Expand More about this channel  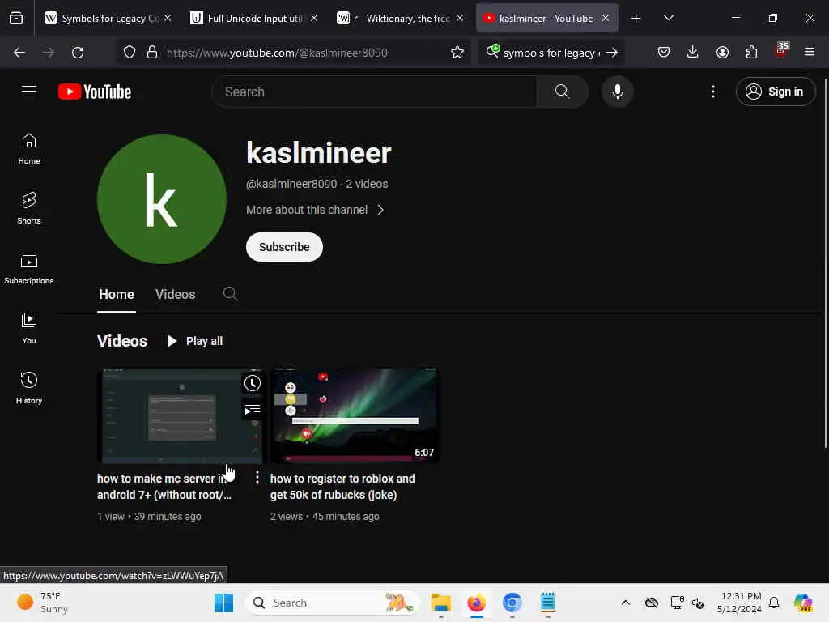pos(315,210)
